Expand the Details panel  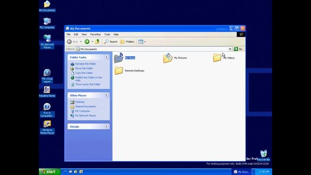click(x=106, y=126)
